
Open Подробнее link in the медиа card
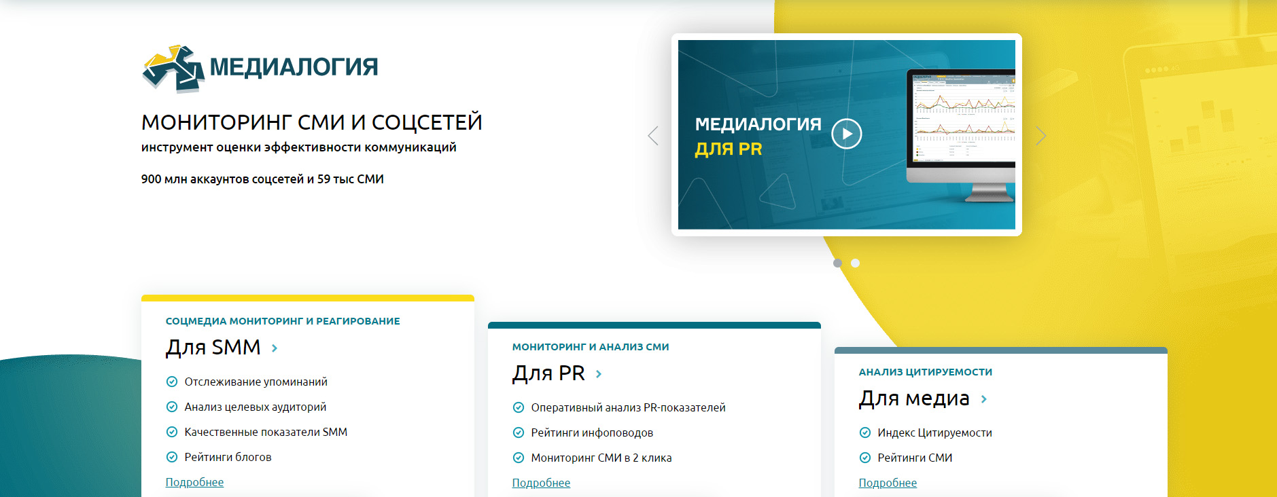[x=888, y=483]
